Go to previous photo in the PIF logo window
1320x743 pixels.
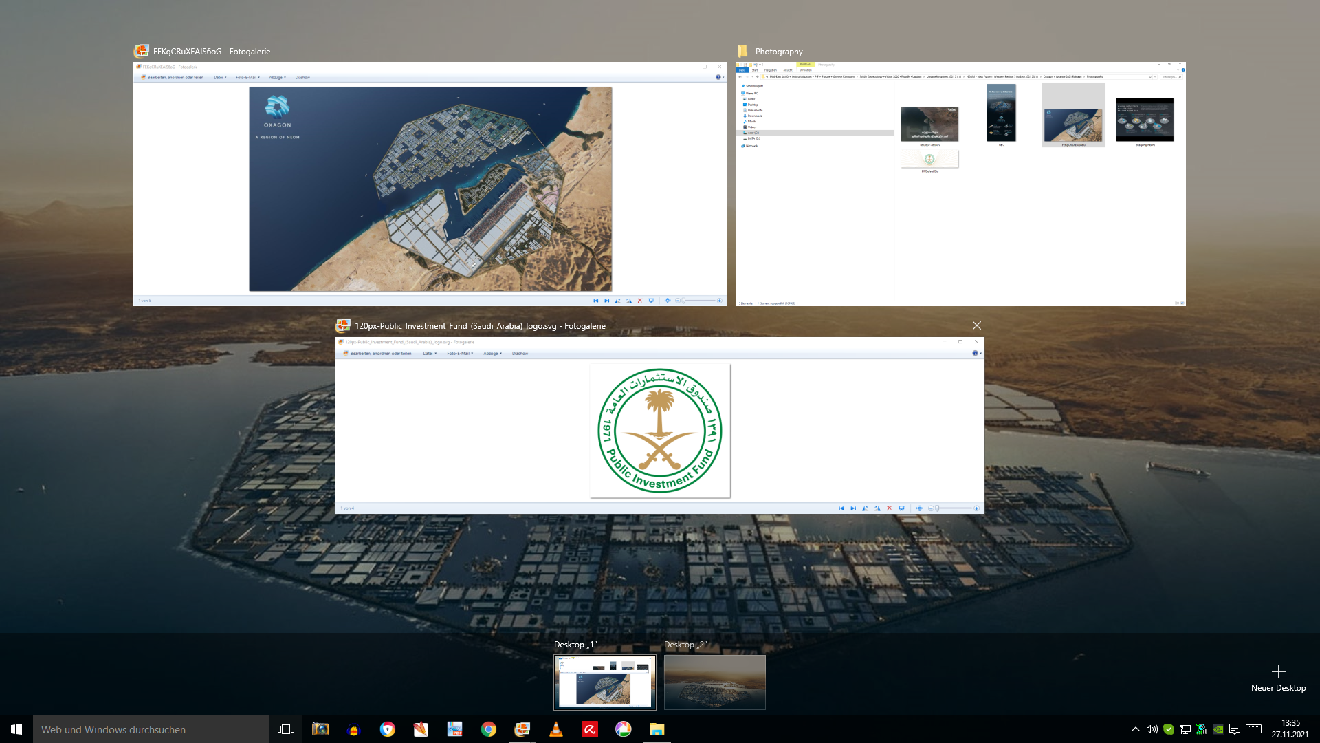coord(841,508)
